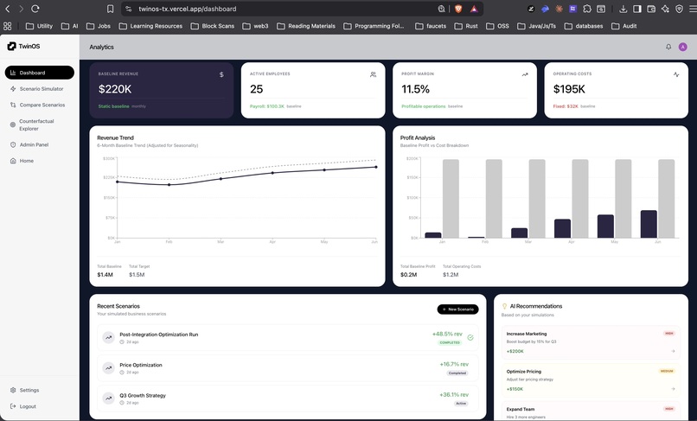Viewport: 697px width, 421px height.
Task: Open the Learning Resources bookmark folder
Action: pos(150,26)
